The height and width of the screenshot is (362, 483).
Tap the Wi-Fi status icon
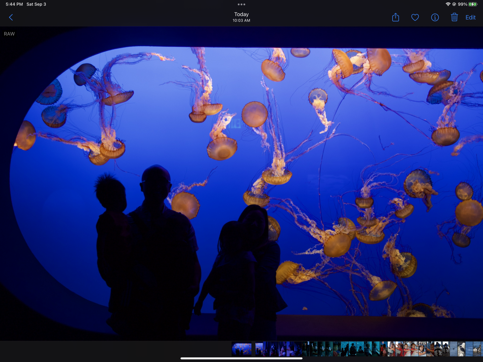coord(448,4)
